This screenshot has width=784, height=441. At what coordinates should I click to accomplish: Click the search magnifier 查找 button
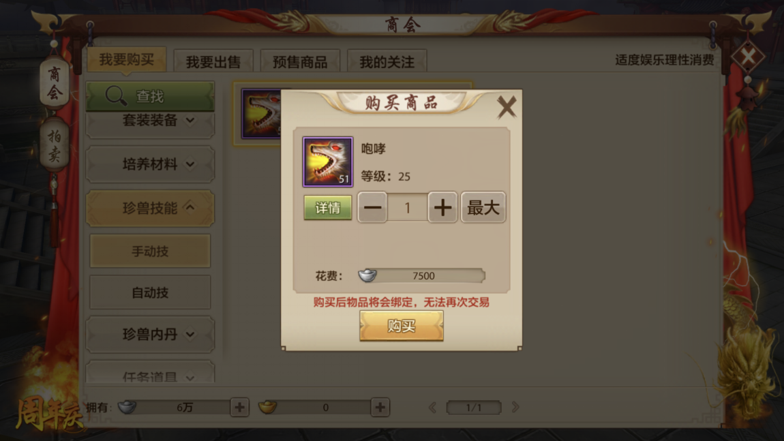(150, 95)
